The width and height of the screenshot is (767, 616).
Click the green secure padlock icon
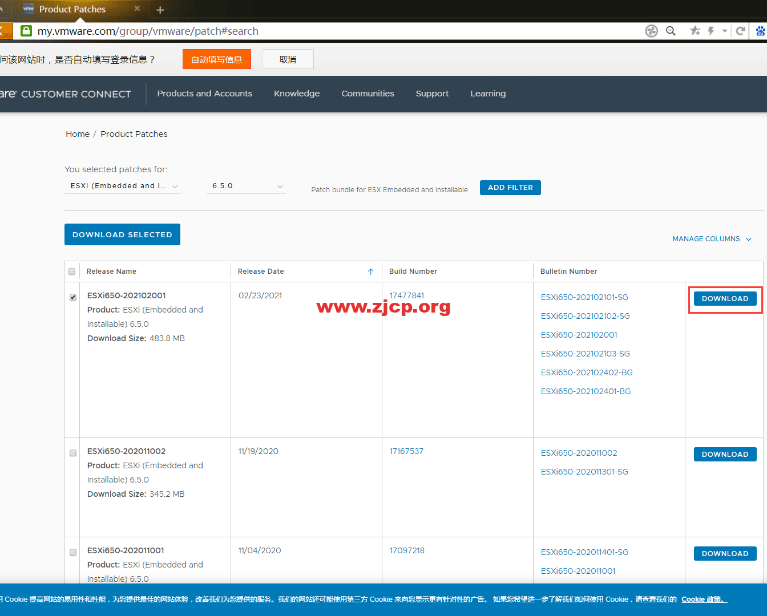pyautogui.click(x=26, y=31)
